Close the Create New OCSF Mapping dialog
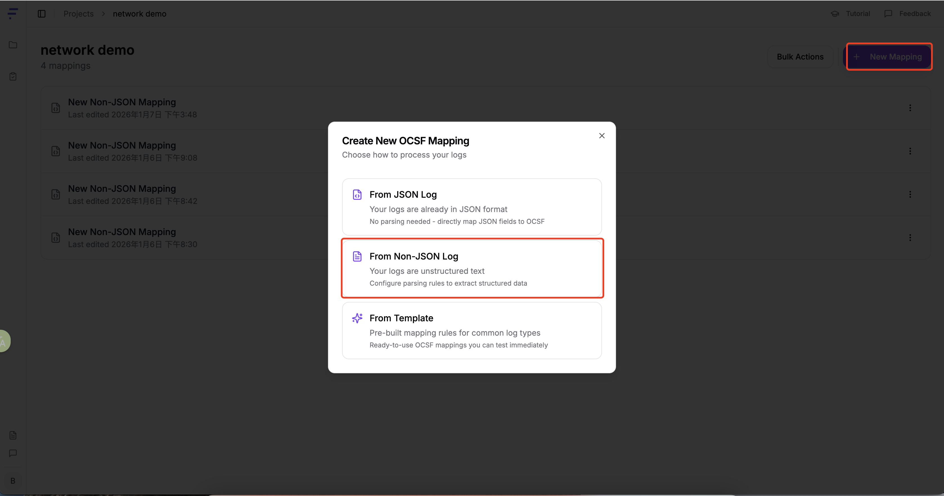Viewport: 944px width, 496px height. 602,136
